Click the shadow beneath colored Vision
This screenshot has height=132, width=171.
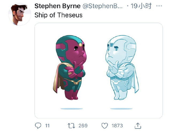[72, 109]
